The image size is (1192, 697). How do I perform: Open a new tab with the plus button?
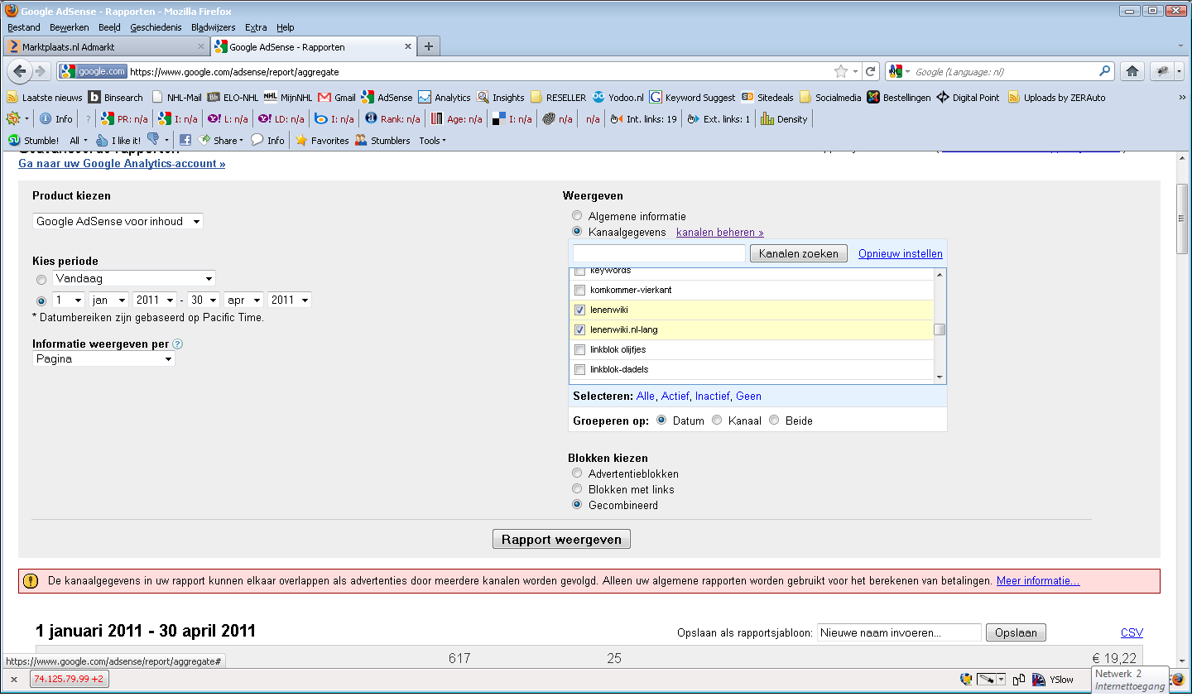point(429,46)
